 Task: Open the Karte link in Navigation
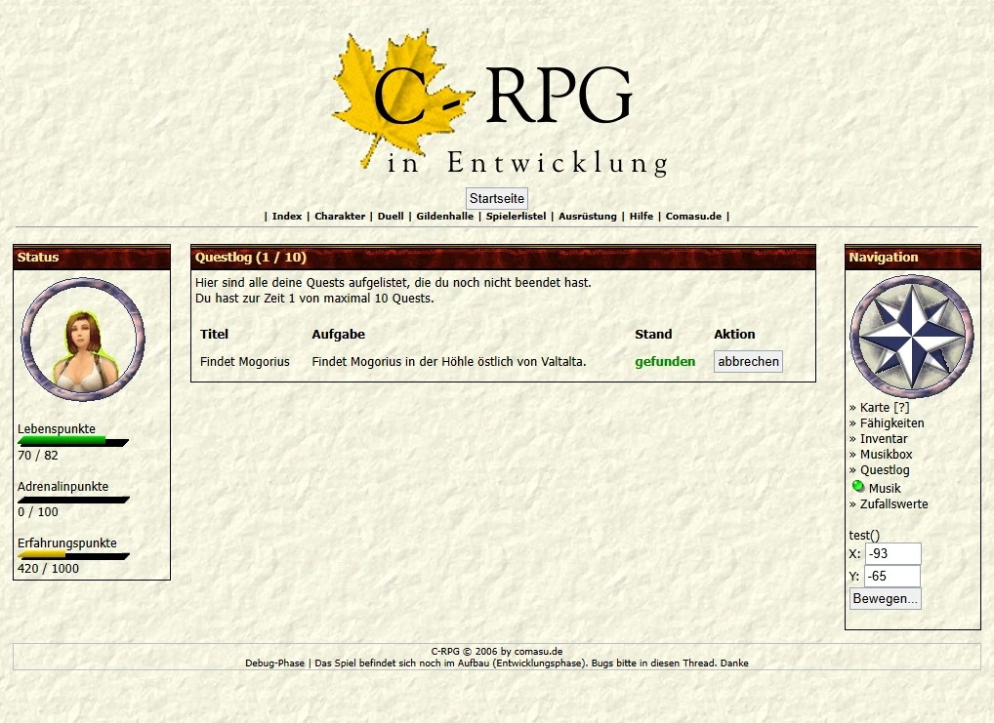coord(875,408)
